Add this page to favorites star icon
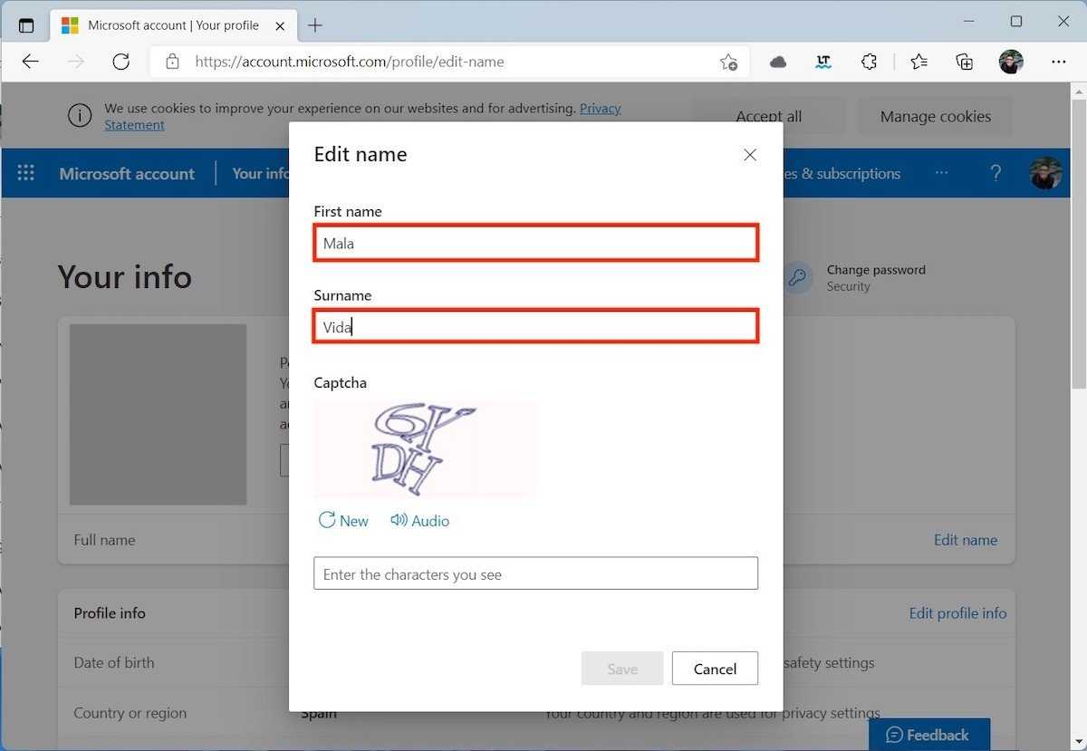 (728, 62)
